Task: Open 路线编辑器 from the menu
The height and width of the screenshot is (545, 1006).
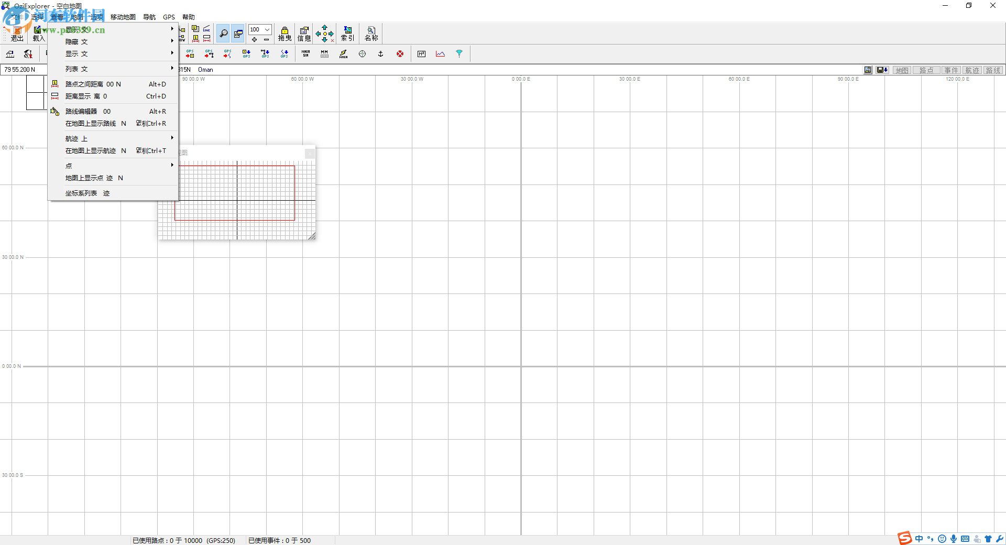Action: tap(113, 111)
